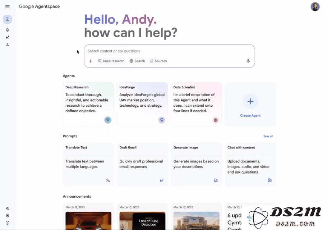Open the Deep Research agent title
The width and height of the screenshot is (327, 230).
pos(77,87)
